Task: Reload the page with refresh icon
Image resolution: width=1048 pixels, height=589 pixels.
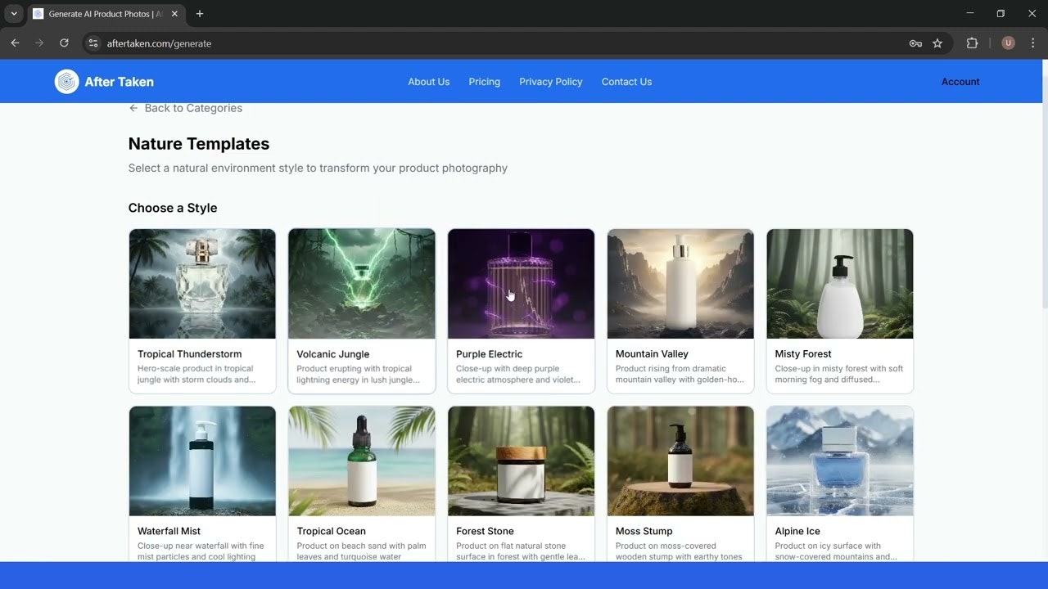Action: pos(64,43)
